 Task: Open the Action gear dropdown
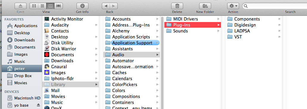233,6
